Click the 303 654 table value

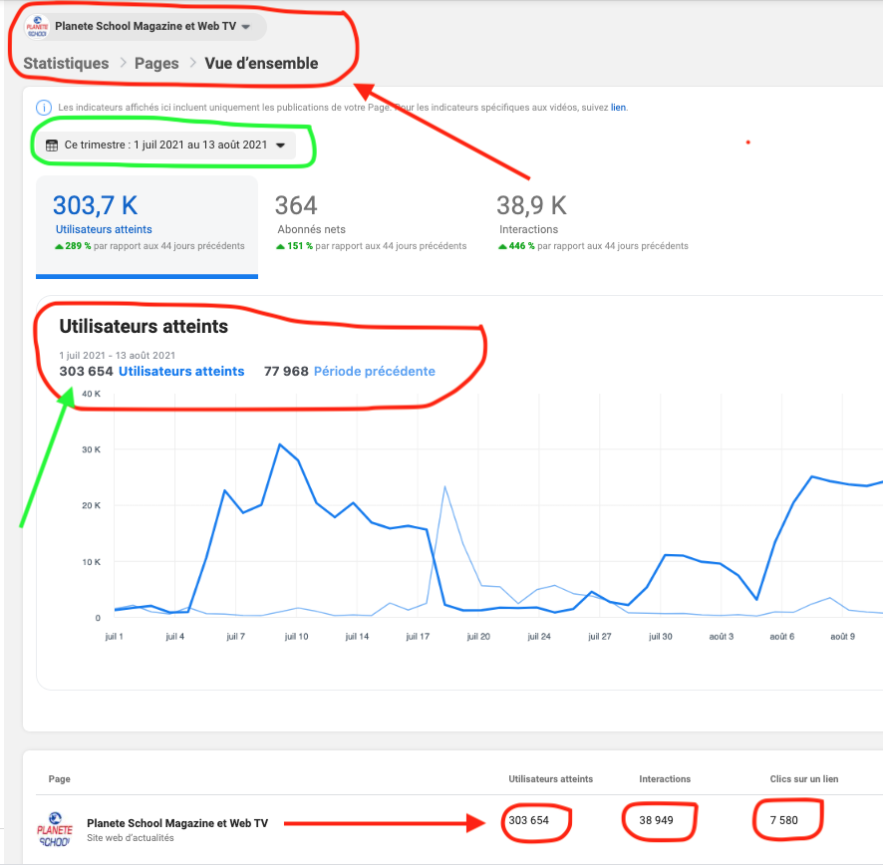529,820
